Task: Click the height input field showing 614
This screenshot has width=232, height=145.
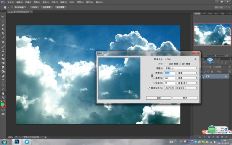Action: pos(170,78)
